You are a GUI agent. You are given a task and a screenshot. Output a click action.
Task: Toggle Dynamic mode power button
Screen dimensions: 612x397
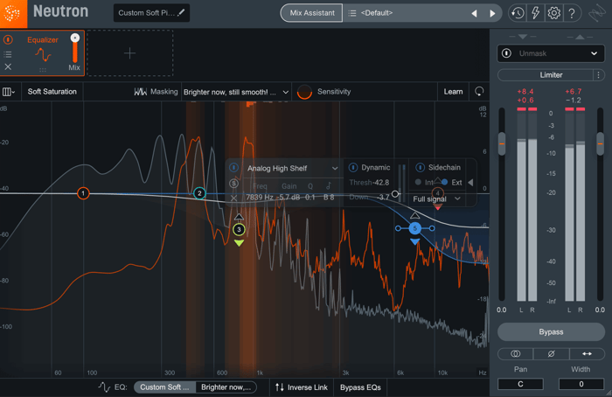[x=353, y=168]
